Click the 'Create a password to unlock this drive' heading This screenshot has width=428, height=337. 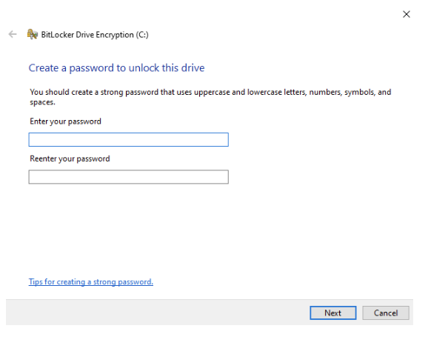116,67
